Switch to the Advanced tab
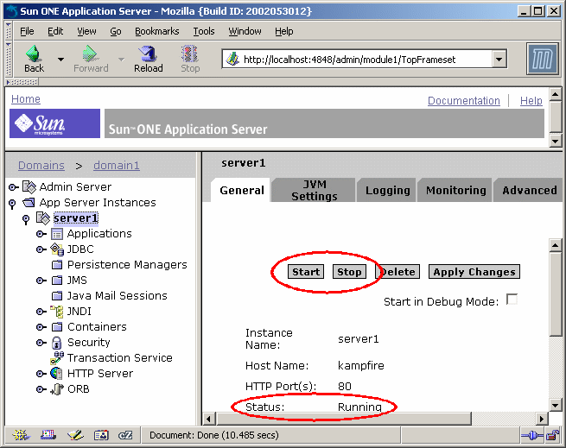 coord(529,190)
